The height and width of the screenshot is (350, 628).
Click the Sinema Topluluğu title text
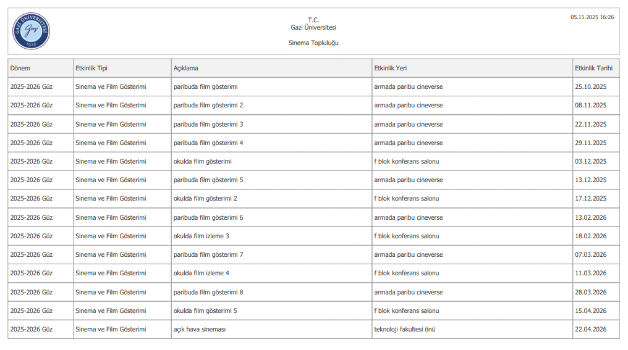313,43
